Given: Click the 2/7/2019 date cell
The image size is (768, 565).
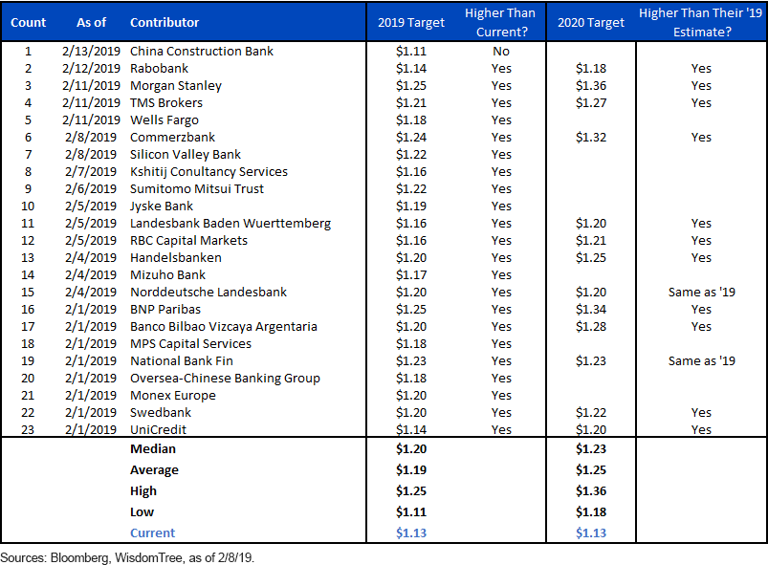Looking at the screenshot, I should (x=91, y=171).
